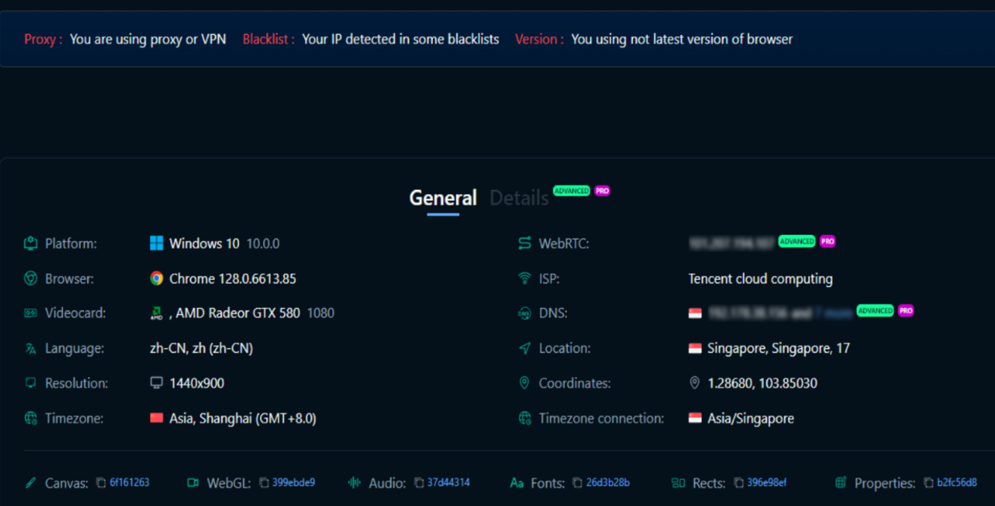
Task: Switch to the General tab
Action: (x=442, y=198)
